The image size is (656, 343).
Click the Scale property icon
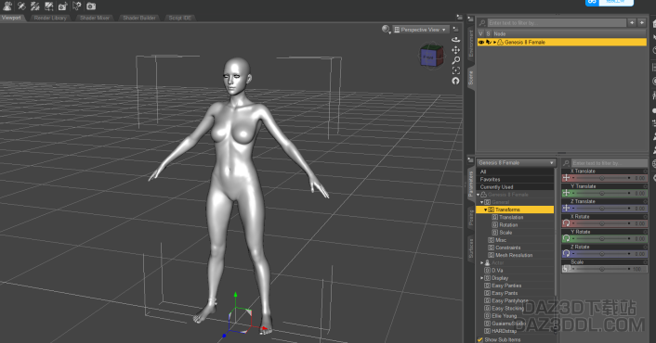click(566, 269)
